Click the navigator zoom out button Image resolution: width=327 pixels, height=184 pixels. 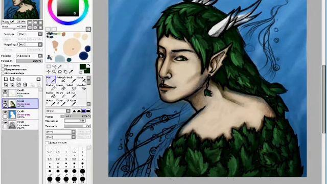pos(30,22)
